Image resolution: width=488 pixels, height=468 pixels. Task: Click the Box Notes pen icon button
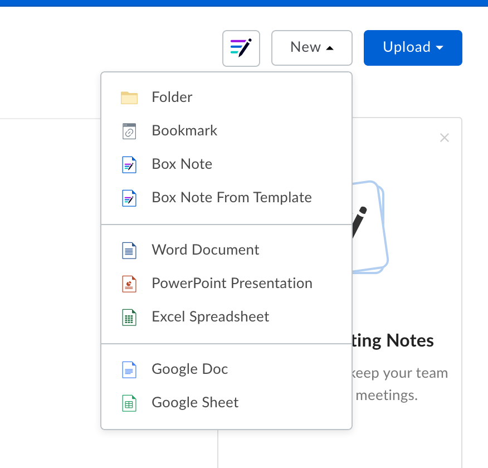[x=241, y=48]
